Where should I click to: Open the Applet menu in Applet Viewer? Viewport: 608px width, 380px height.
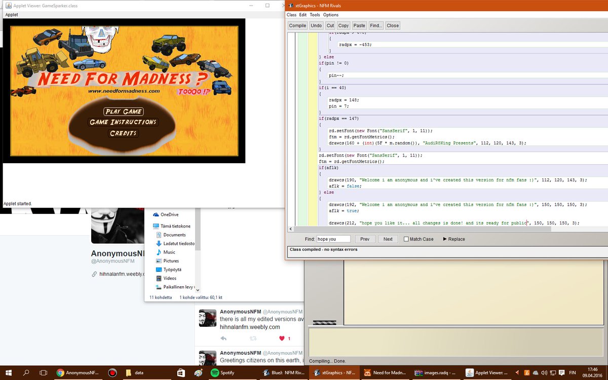pos(11,15)
